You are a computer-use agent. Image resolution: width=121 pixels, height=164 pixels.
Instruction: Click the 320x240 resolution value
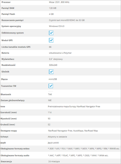click(53, 65)
